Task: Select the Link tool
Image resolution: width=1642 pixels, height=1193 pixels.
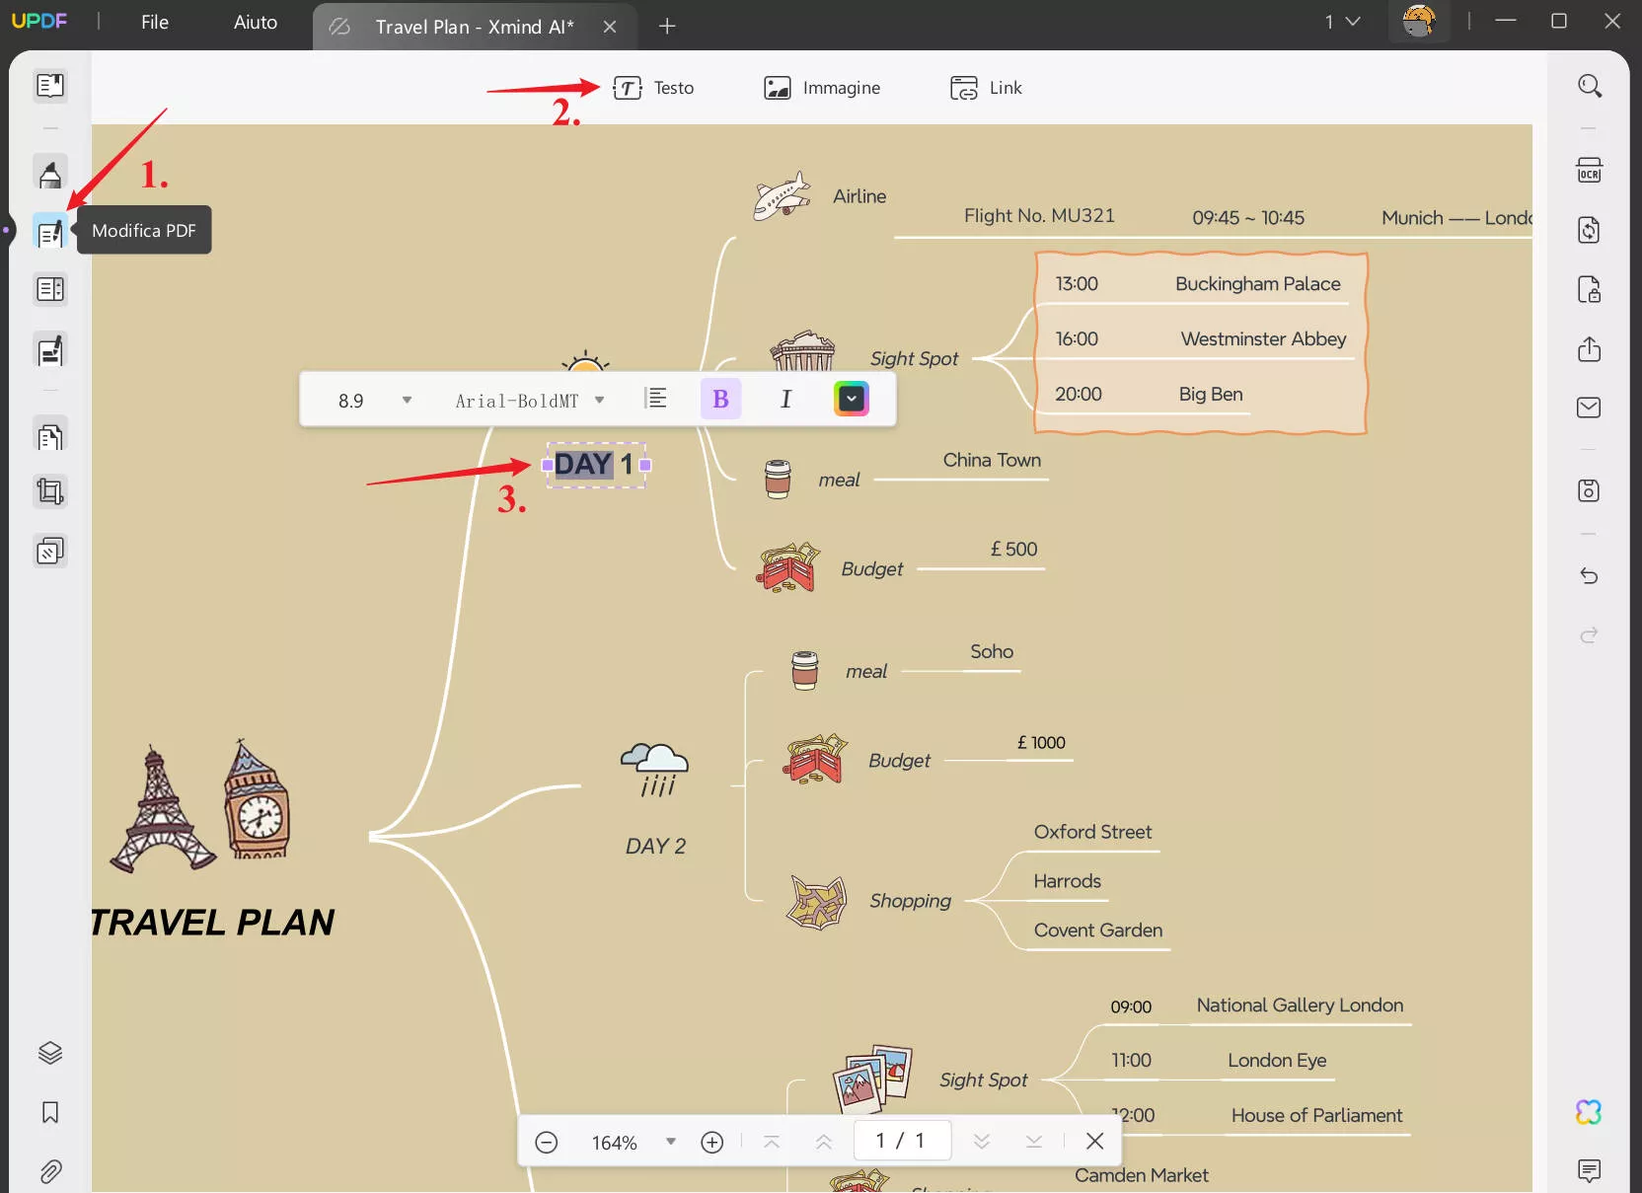Action: pyautogui.click(x=986, y=88)
